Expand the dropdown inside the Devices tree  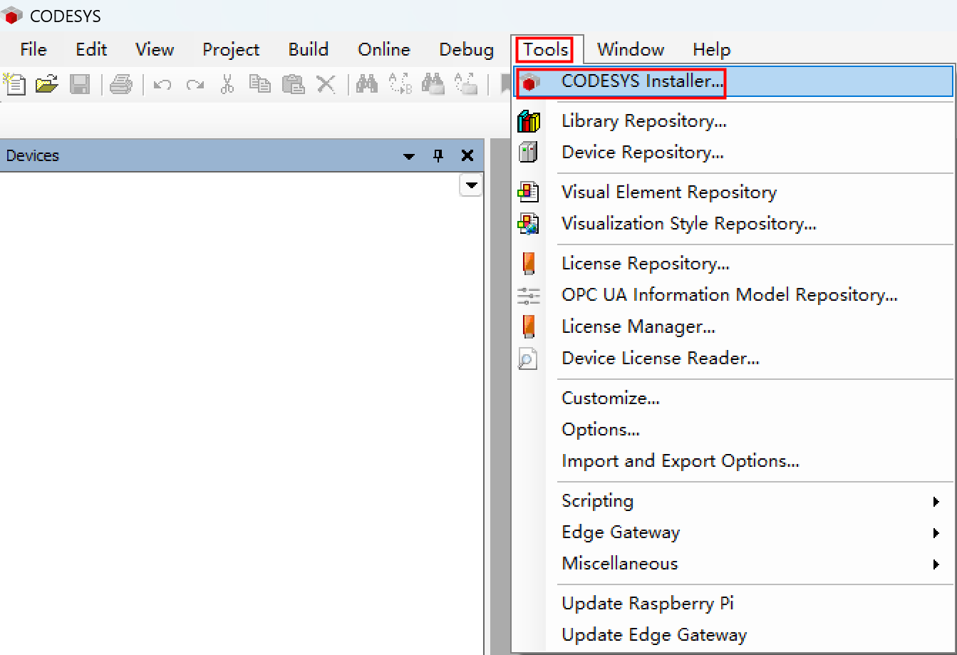[471, 186]
